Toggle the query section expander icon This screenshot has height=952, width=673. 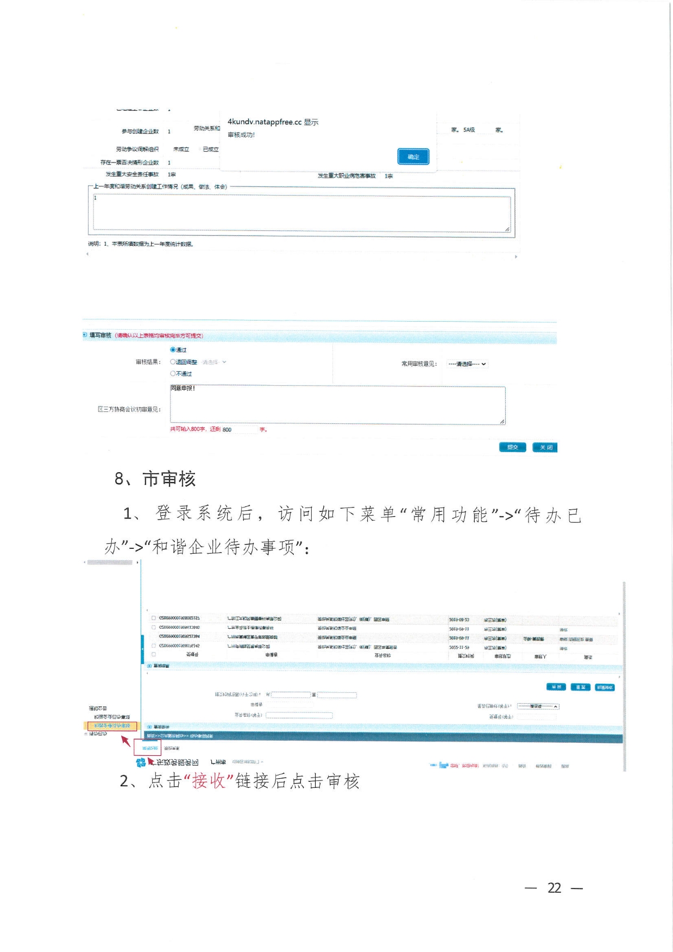tap(149, 726)
